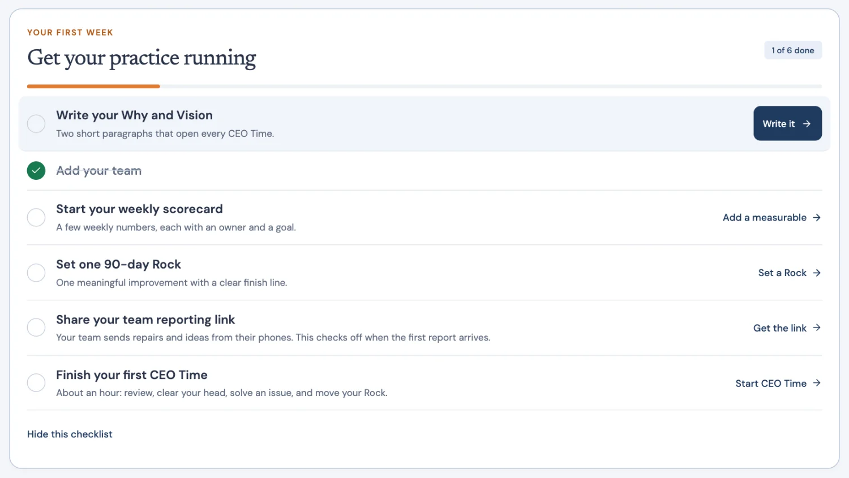Click 'Two short paragraphs that open every CEO Time.'

(x=165, y=134)
